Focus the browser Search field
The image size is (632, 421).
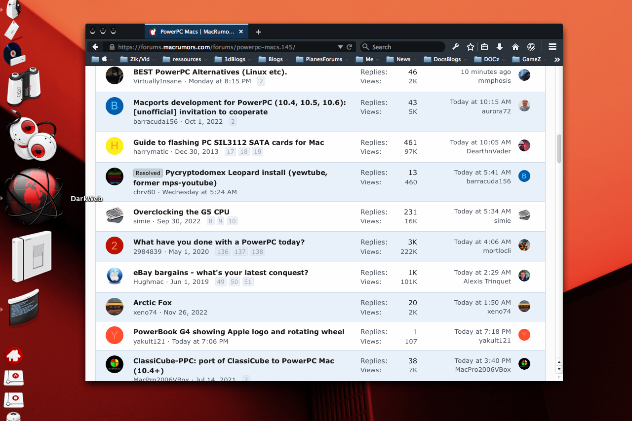402,47
